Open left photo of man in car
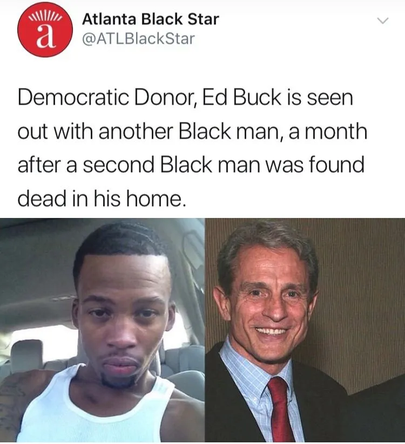405x444 pixels. [102, 330]
